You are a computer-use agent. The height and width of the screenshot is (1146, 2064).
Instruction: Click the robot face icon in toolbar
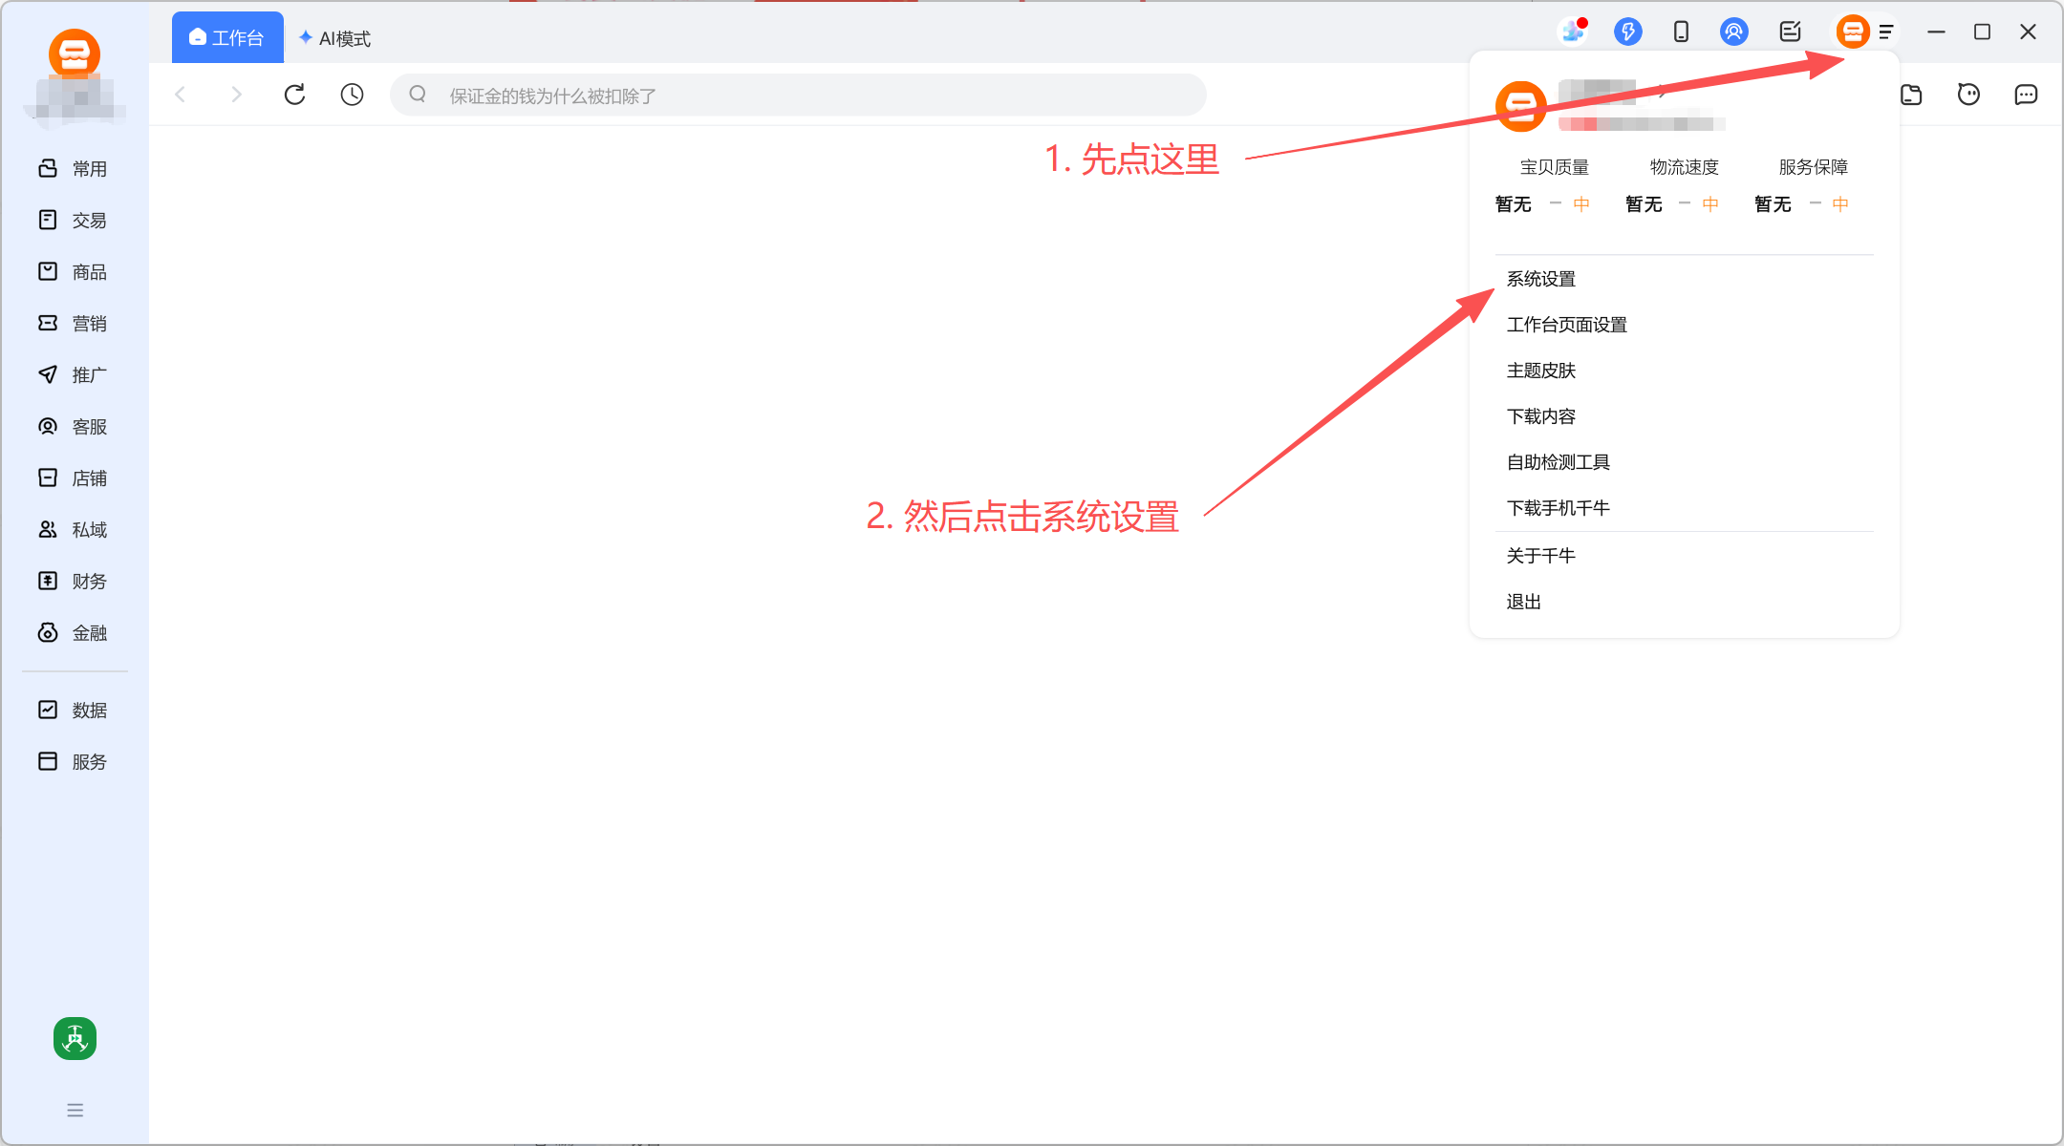coord(1968,95)
